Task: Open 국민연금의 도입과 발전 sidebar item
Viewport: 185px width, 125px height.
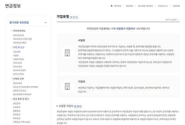Action: coord(23,39)
